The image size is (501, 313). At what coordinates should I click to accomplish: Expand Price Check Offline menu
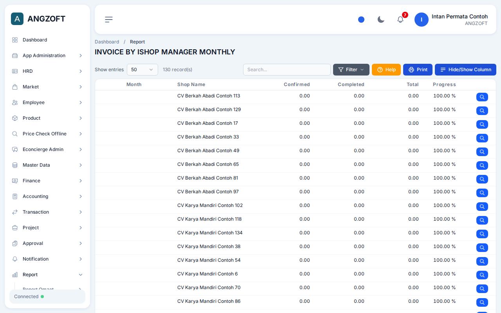(47, 134)
